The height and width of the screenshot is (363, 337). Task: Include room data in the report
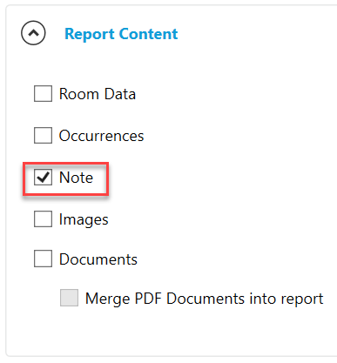tap(43, 93)
